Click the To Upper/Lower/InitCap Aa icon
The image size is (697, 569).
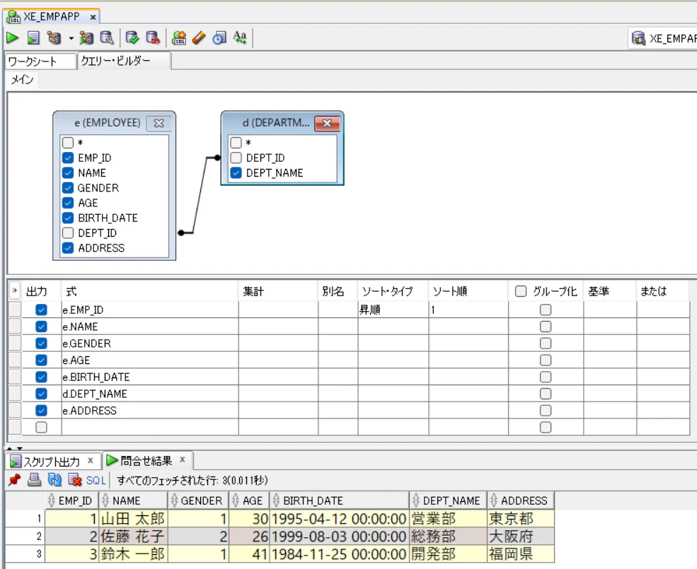(240, 38)
